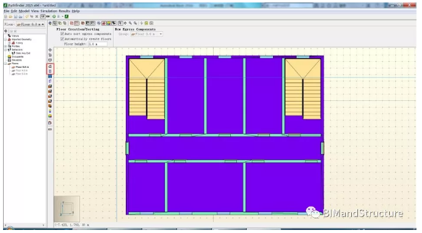Collapse the Floors tree node
Screen dimensions: 422x233
coord(5,64)
